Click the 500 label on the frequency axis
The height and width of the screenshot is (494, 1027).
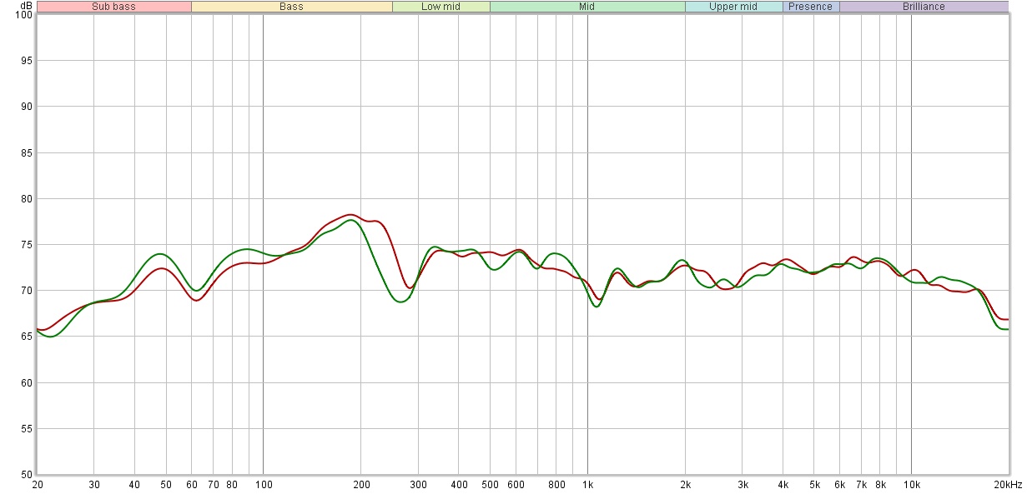490,485
